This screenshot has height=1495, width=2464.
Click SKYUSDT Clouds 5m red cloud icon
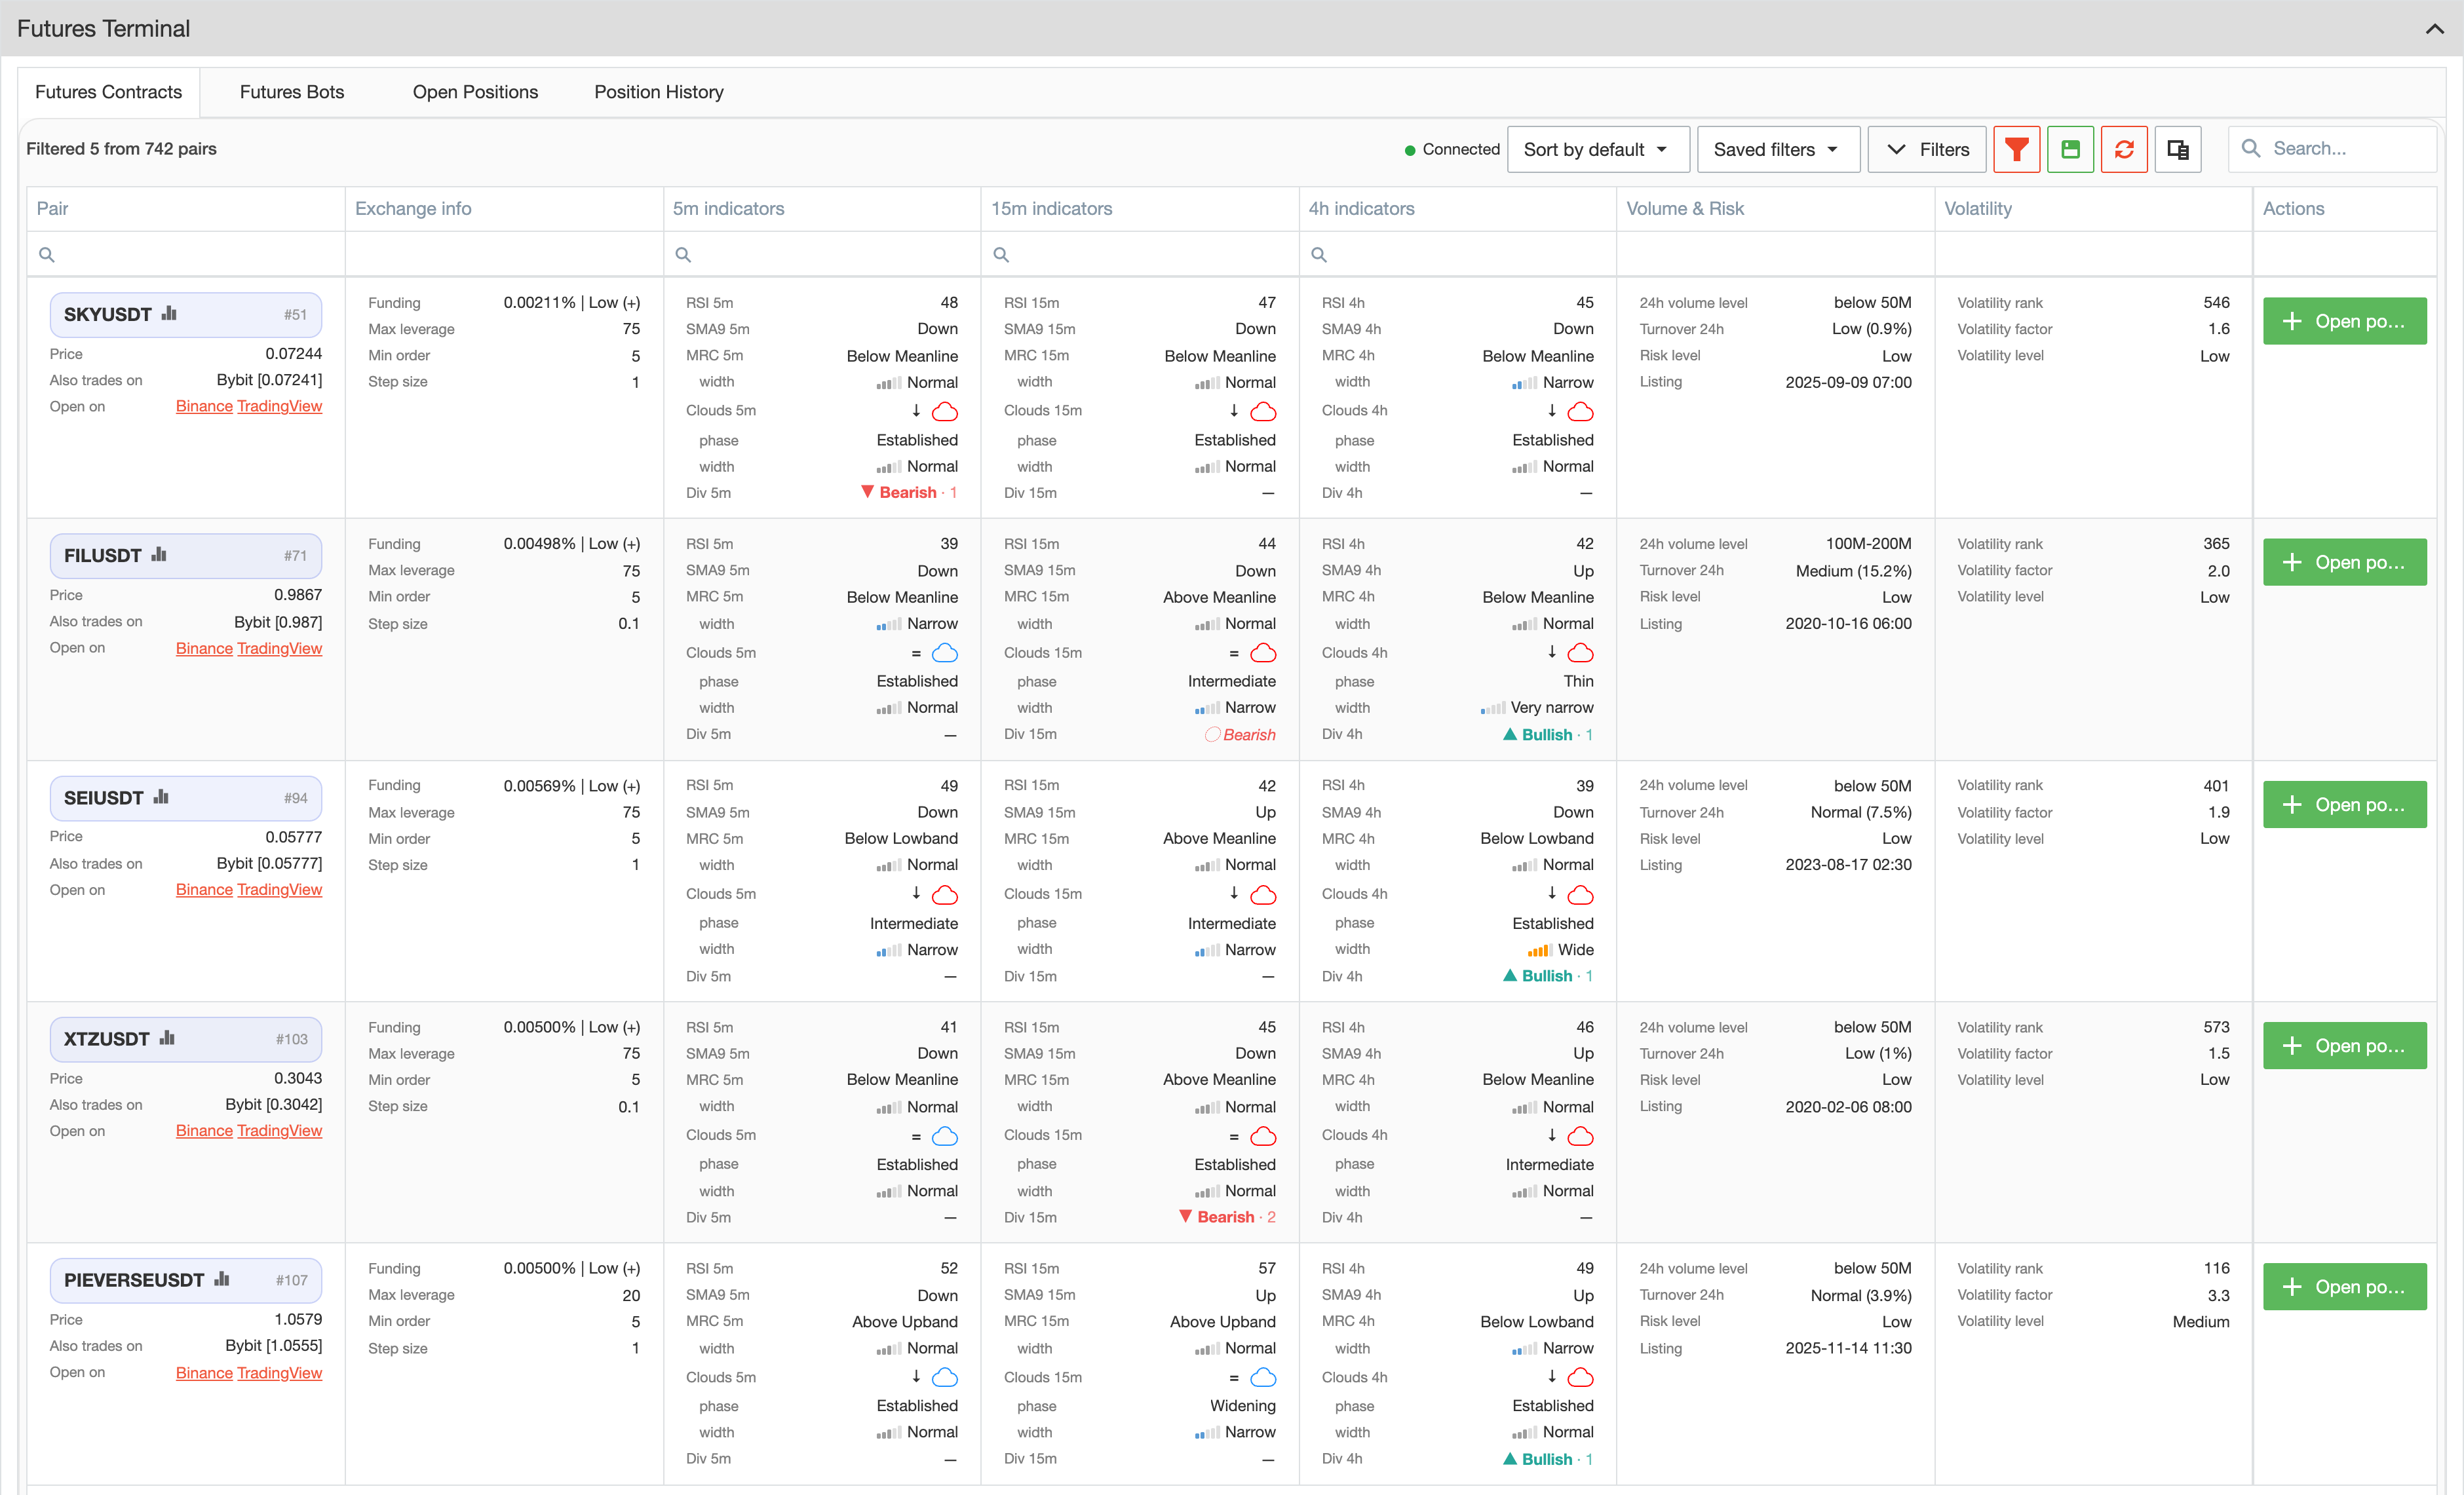[945, 411]
